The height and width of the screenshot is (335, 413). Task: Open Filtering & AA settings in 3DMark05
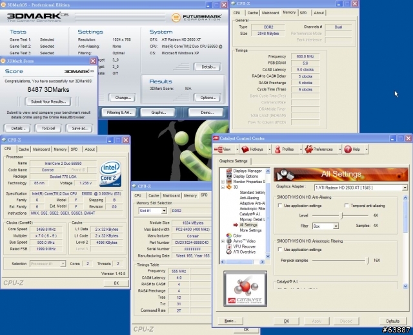click(119, 113)
